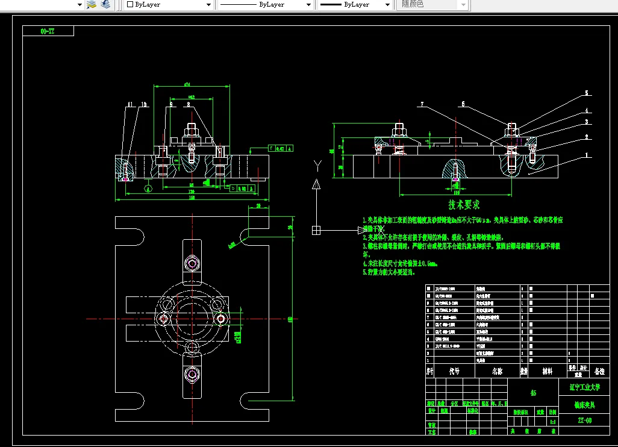Click the greyed 随颜色 plot style dropdown
Image resolution: width=618 pixels, height=447 pixels.
coord(433,5)
